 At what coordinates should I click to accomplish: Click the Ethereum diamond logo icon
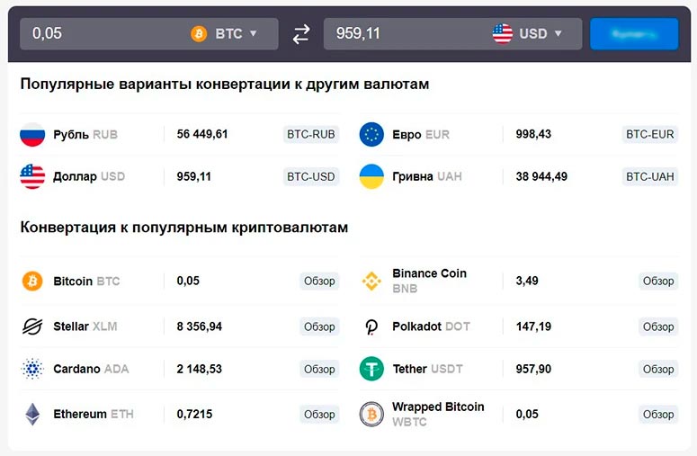click(32, 415)
